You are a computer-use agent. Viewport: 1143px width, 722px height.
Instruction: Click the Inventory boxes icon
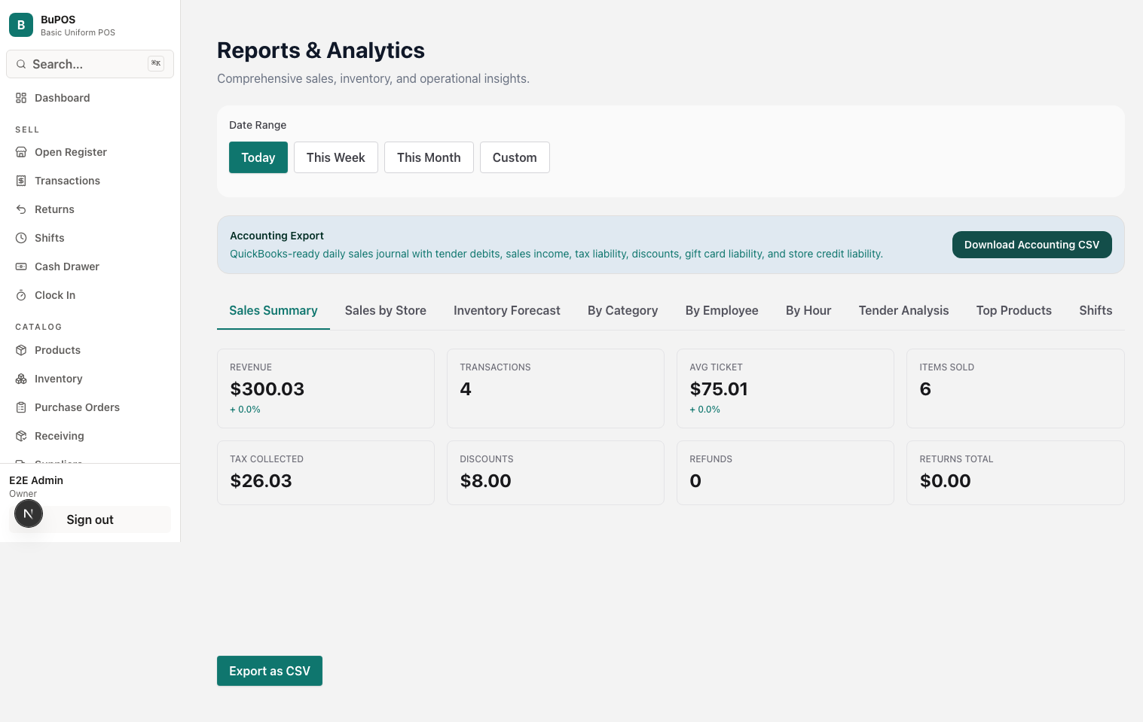pyautogui.click(x=21, y=379)
